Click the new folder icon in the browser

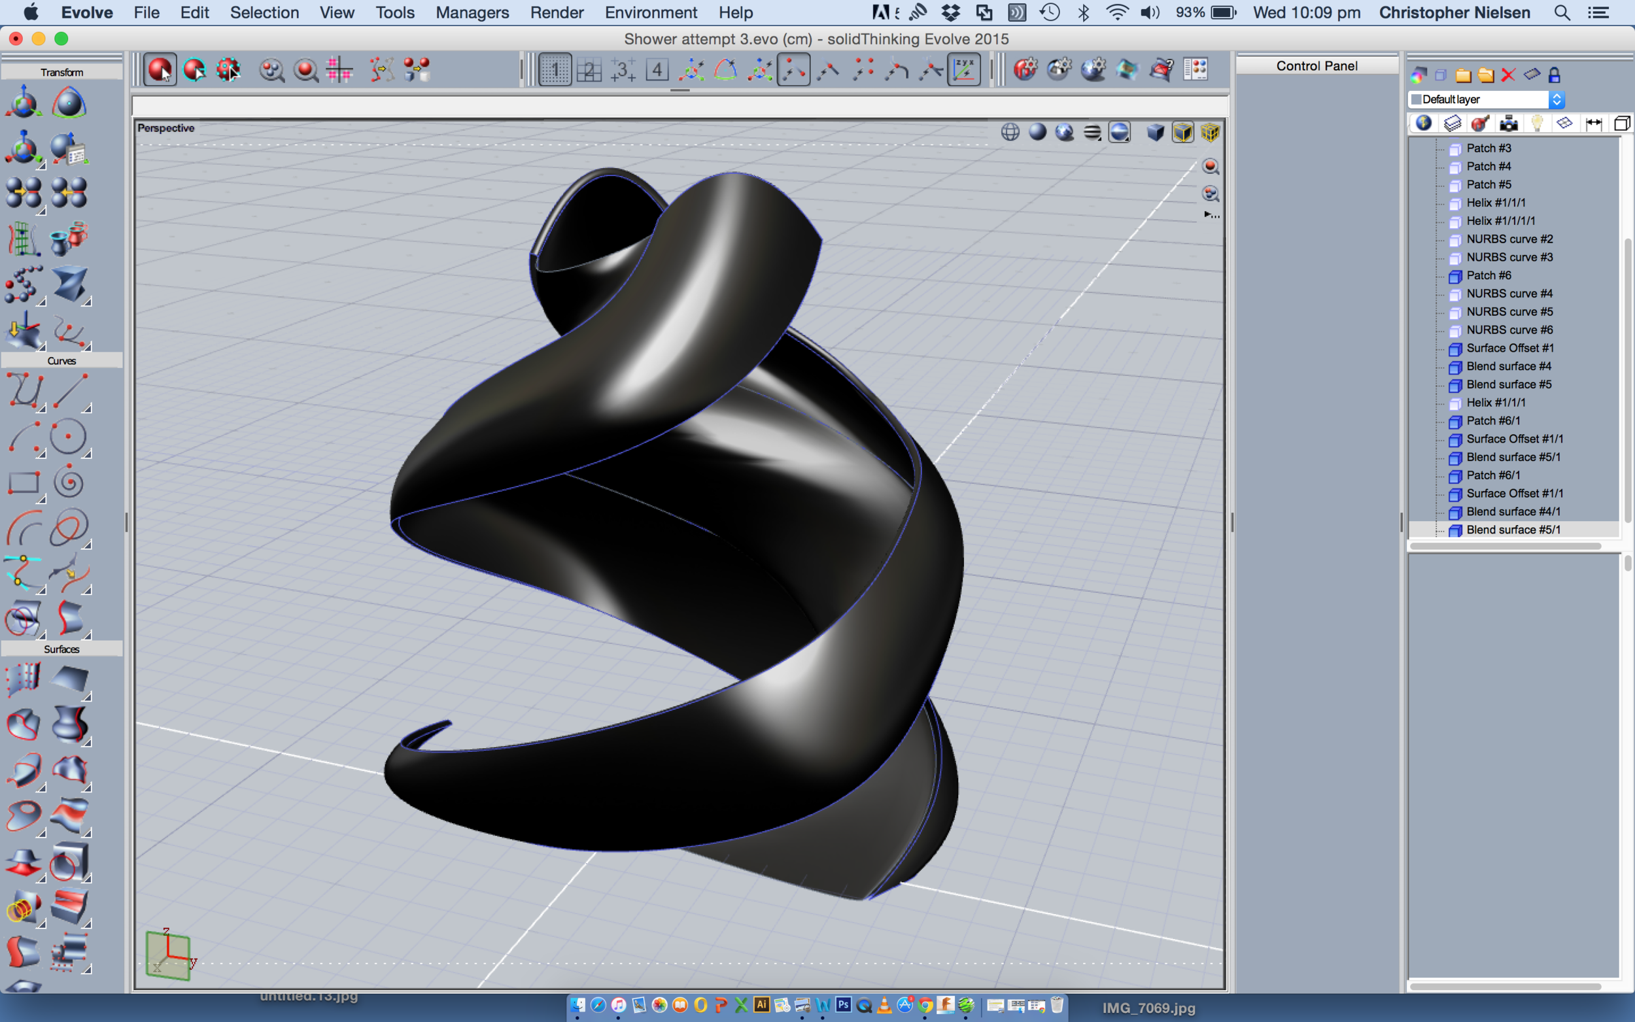pyautogui.click(x=1462, y=75)
